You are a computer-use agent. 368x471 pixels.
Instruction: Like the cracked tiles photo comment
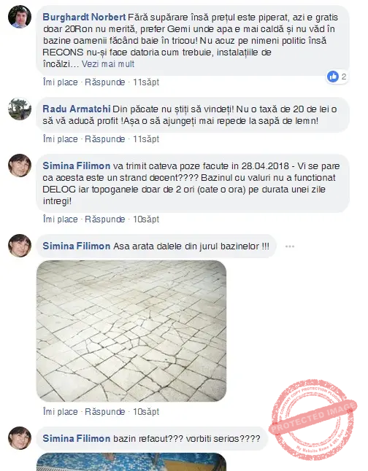[x=60, y=411]
